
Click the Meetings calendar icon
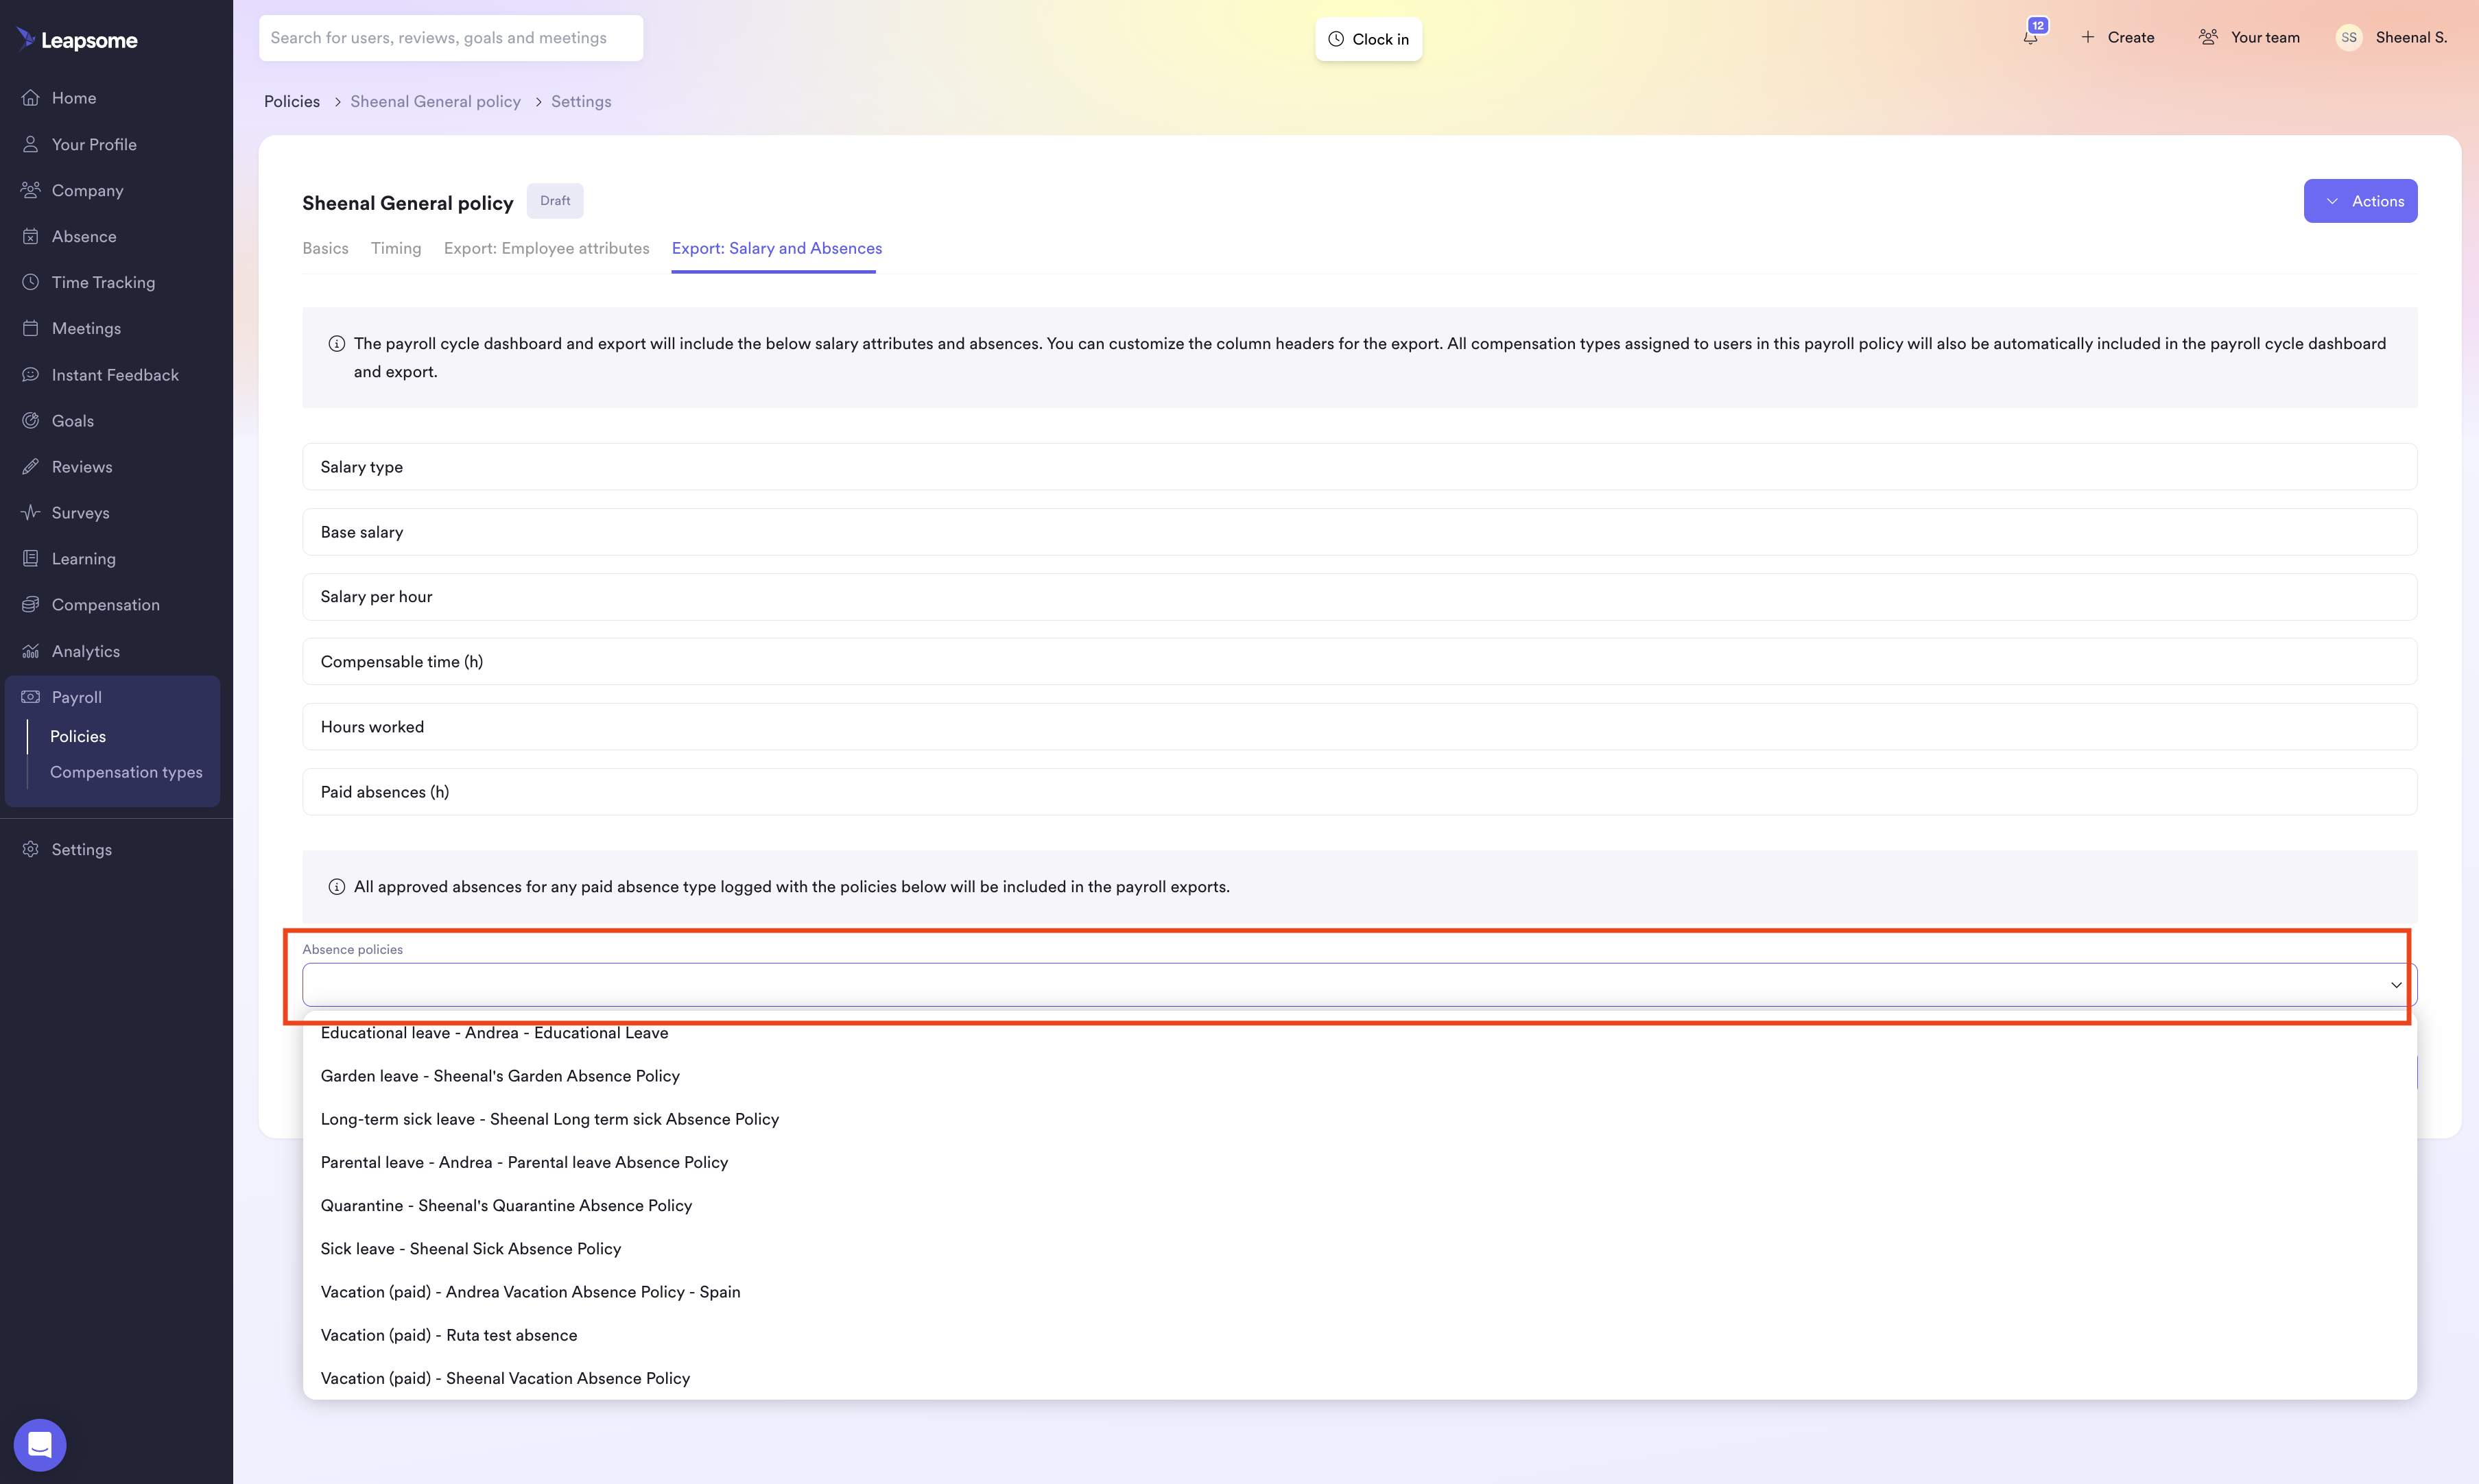(31, 328)
